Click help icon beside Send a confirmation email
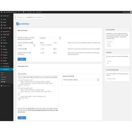The width and height of the screenshot is (132, 132). pos(32,43)
